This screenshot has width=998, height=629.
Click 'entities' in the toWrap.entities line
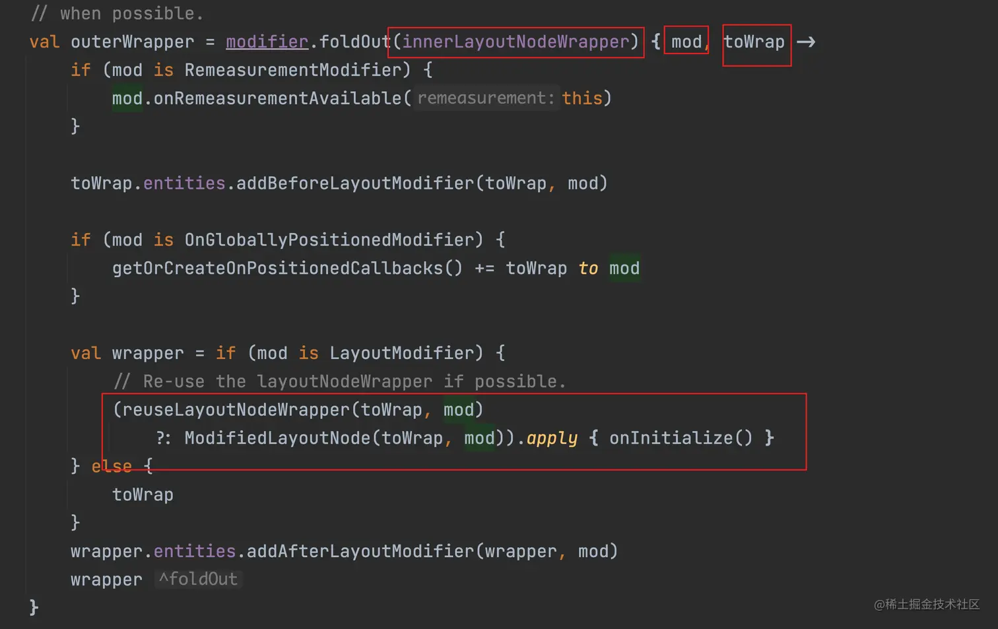coord(184,183)
